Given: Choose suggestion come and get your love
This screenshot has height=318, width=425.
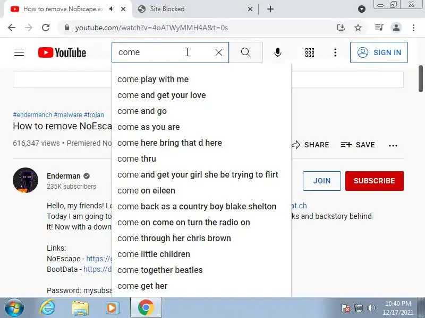Looking at the screenshot, I should [201, 95].
